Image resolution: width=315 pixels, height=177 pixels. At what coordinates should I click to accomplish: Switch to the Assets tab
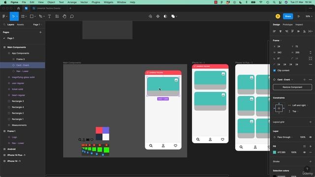point(20,25)
